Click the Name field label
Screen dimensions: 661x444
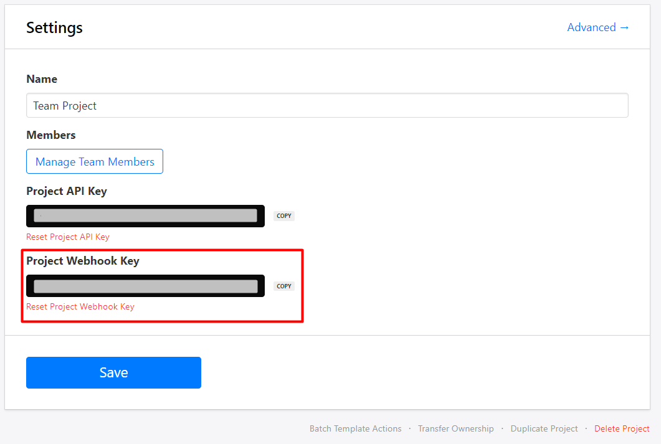click(42, 79)
